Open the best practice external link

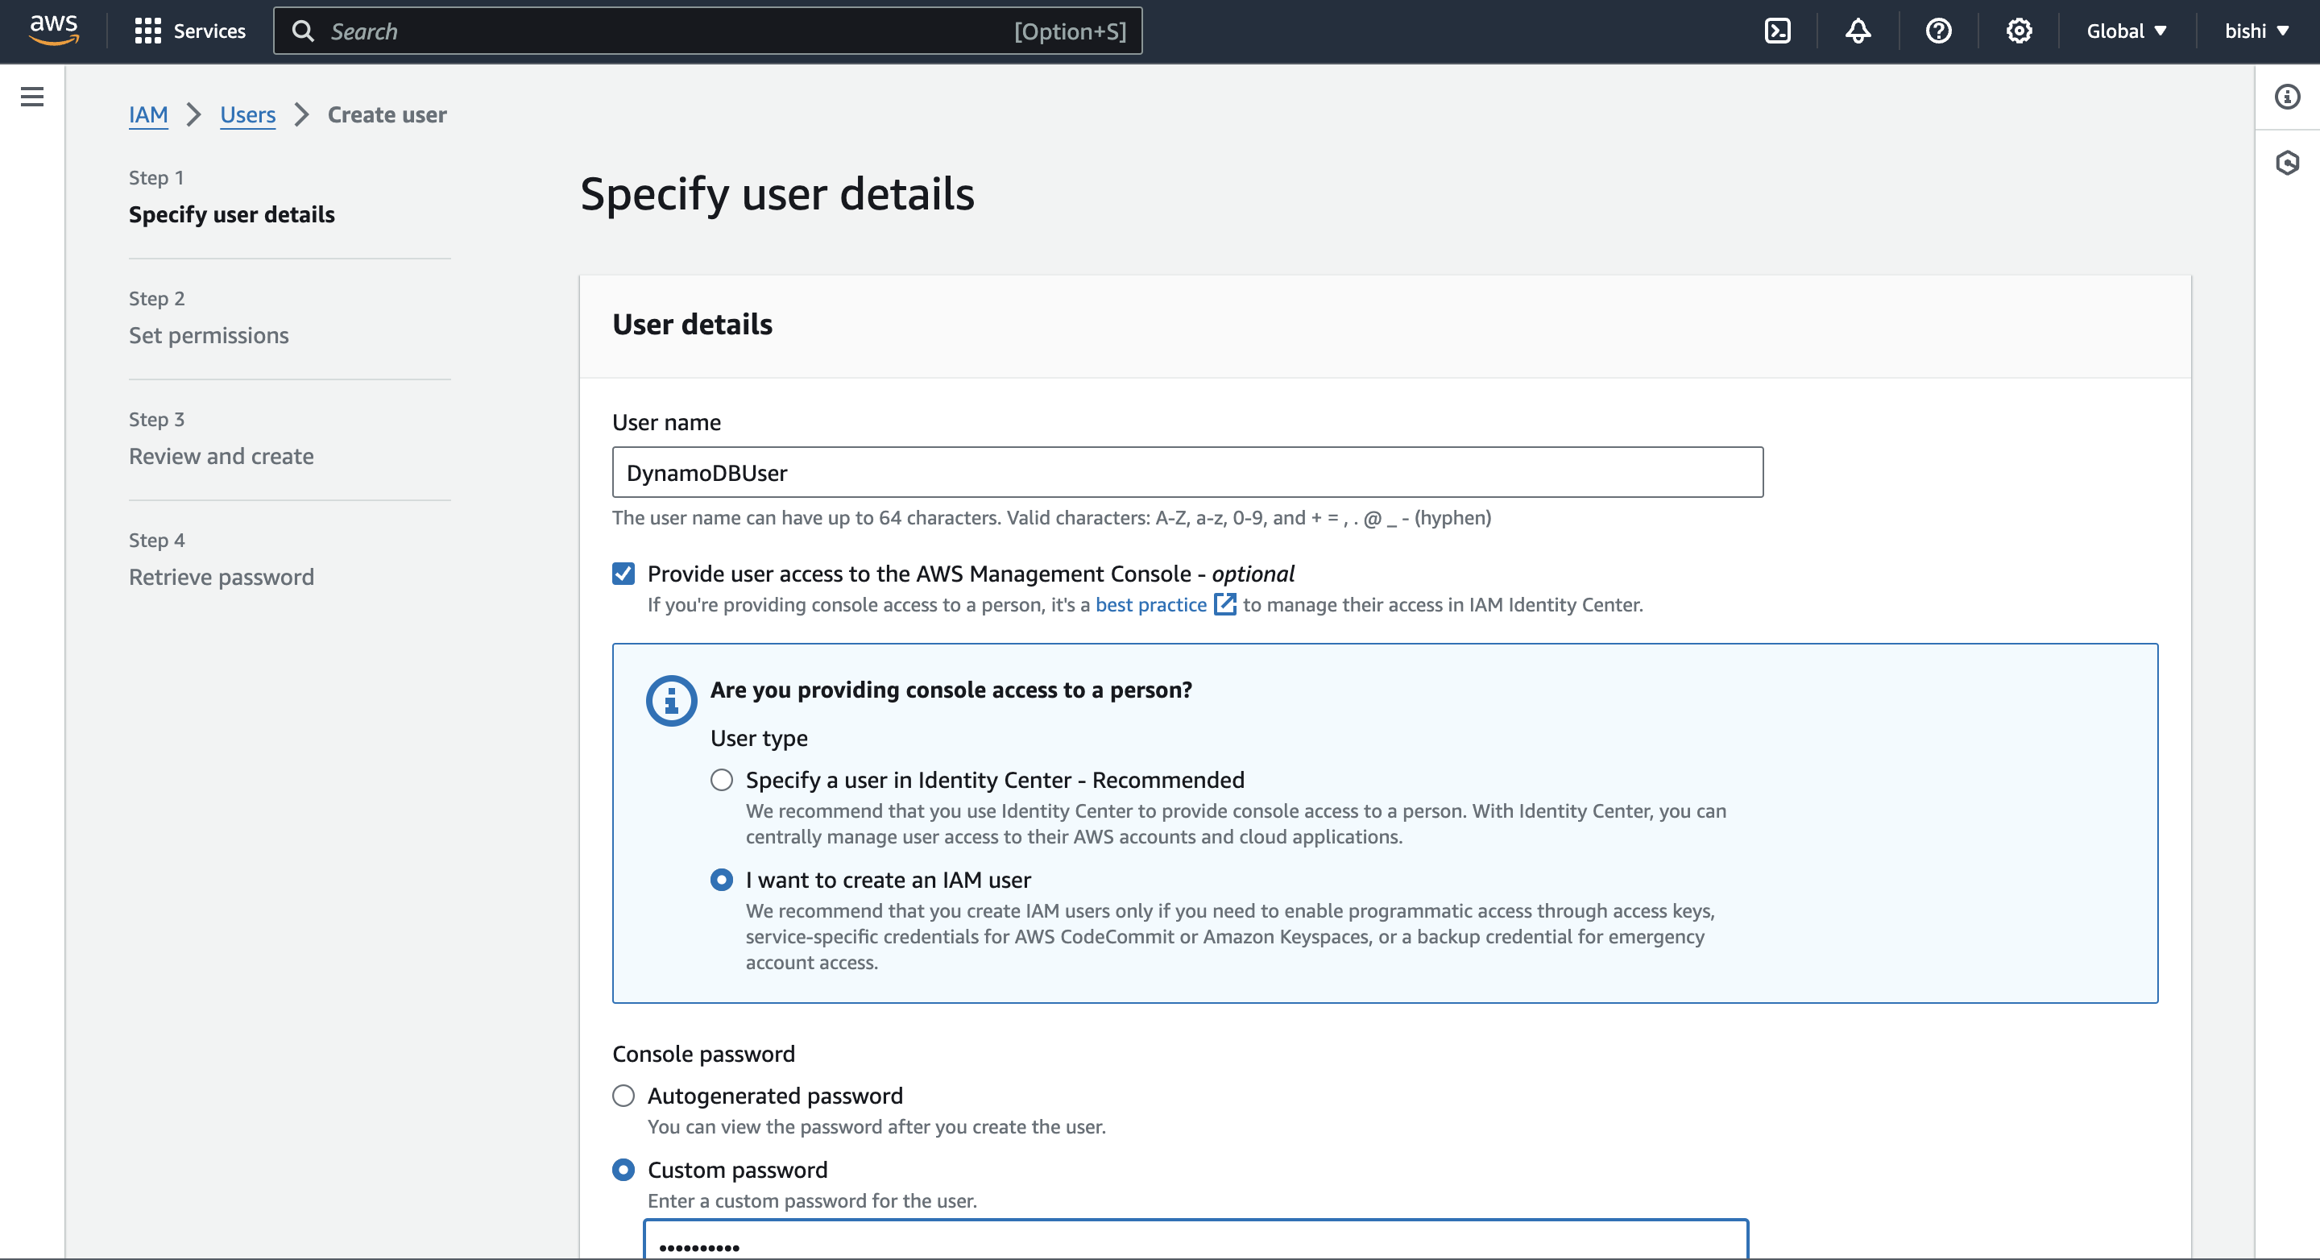coord(1151,604)
